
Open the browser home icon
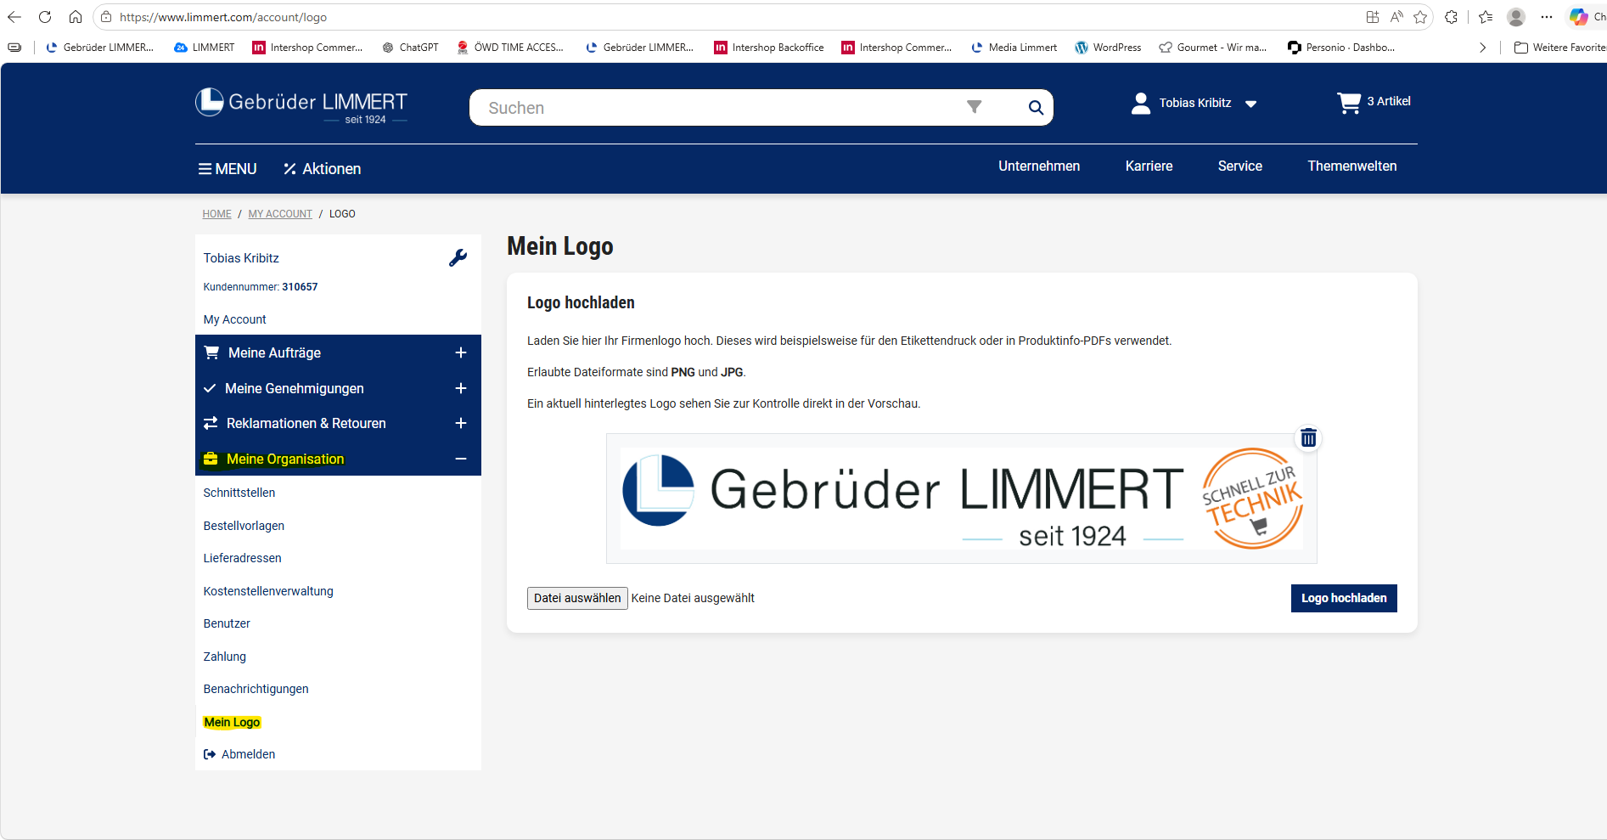76,17
